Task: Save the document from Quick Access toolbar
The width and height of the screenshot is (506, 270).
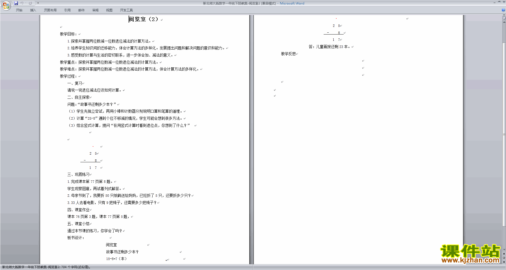Action: click(x=16, y=3)
